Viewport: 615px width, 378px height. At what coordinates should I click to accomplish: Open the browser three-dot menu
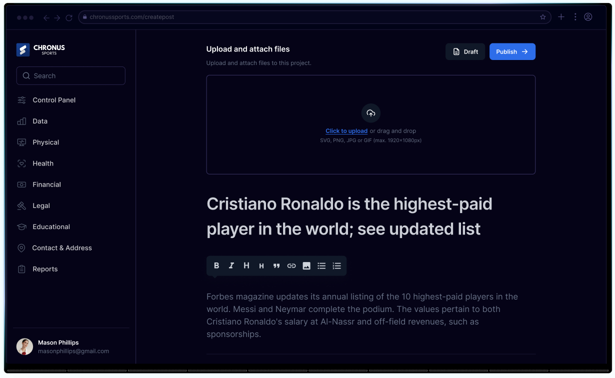[x=575, y=17]
